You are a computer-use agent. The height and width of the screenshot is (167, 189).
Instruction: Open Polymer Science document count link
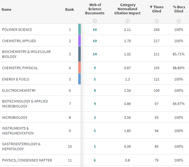[x=95, y=29]
